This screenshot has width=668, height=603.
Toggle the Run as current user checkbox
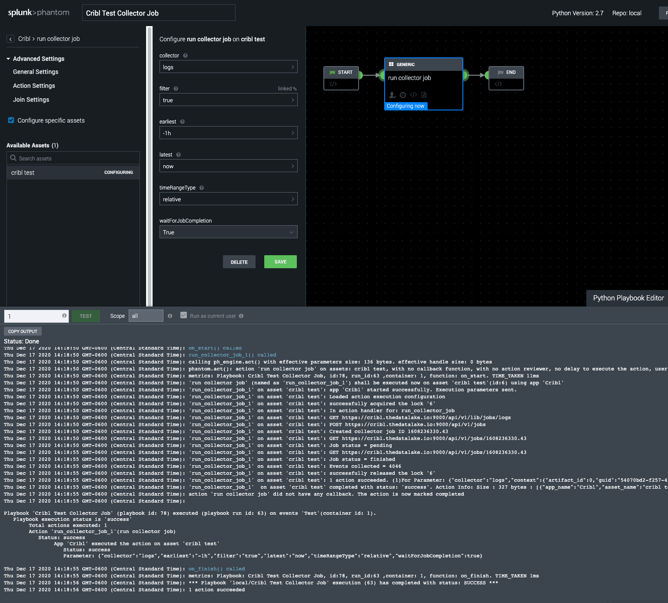coord(184,316)
